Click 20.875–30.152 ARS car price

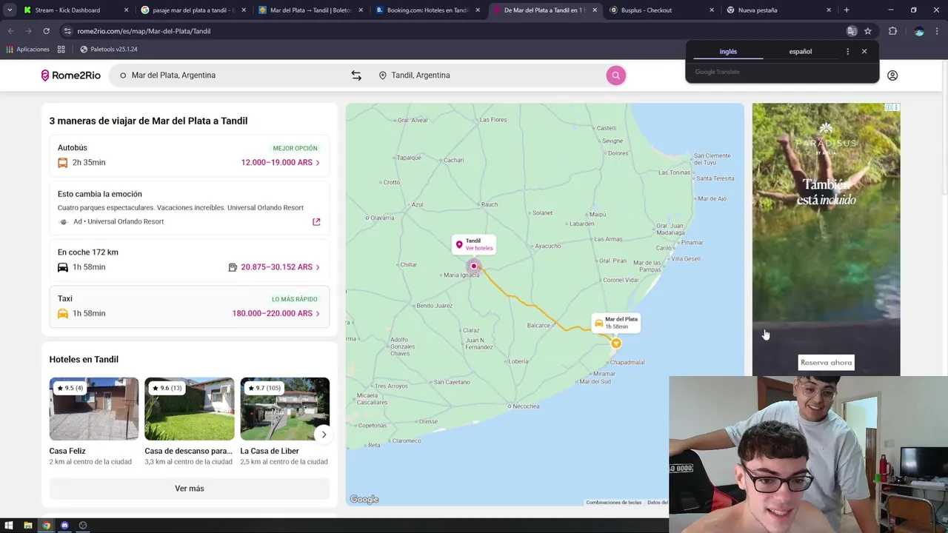[x=277, y=267]
